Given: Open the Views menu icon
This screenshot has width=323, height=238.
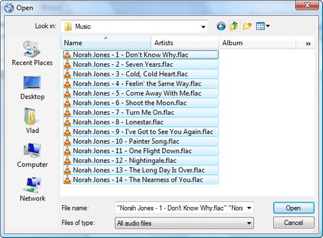Looking at the screenshot, I should (263, 26).
